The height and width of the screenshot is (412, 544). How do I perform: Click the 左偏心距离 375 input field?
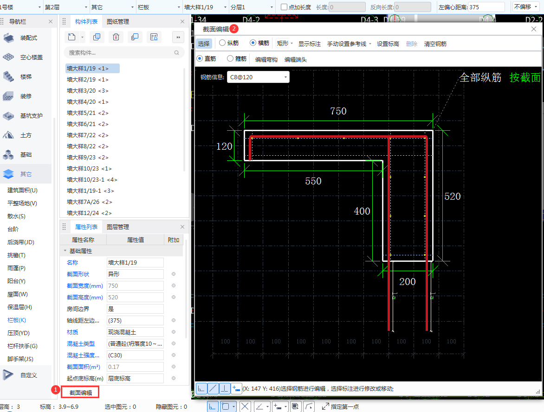(x=486, y=7)
